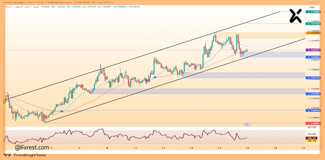Click the blue alert cross marker on the trendline

tap(62, 111)
